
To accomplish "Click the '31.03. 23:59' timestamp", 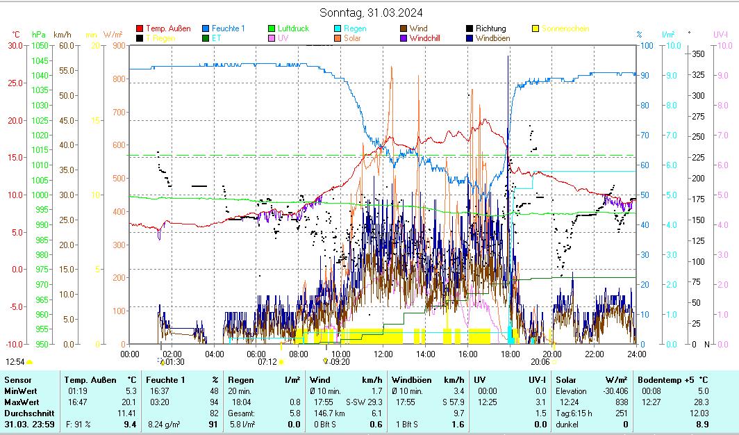I will tap(30, 424).
